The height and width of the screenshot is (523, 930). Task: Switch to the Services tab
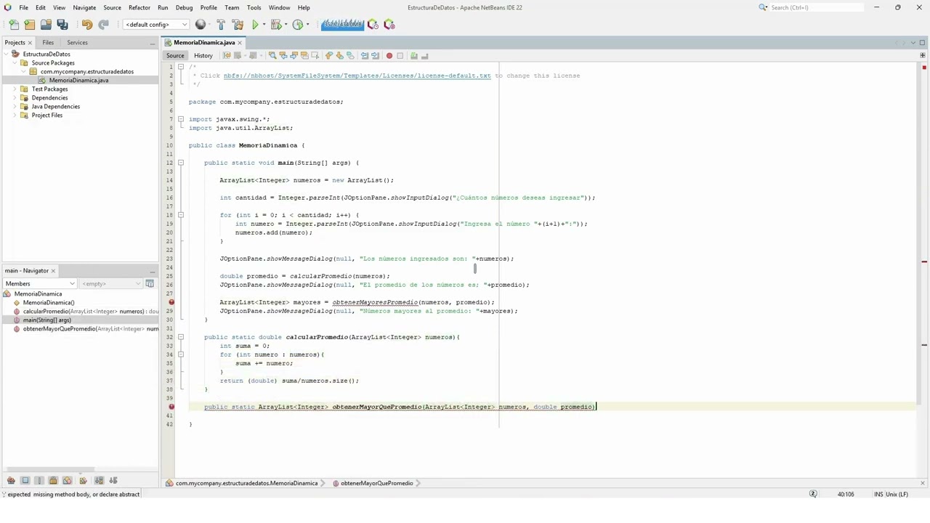click(x=77, y=42)
